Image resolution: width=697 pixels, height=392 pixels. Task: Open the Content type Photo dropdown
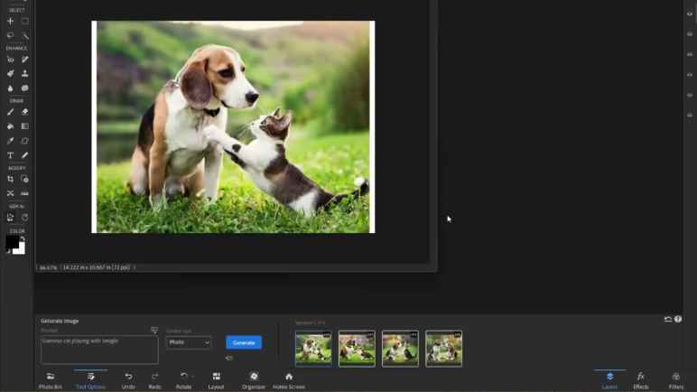point(189,342)
